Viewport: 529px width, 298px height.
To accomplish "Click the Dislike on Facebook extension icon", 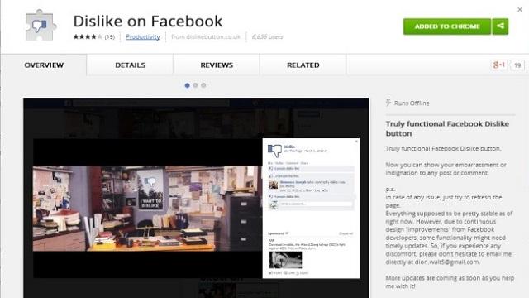I will pos(41,26).
